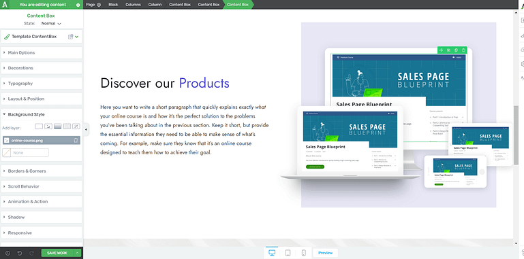Open the Template ContentBox green dropdown arrow

coord(77,37)
